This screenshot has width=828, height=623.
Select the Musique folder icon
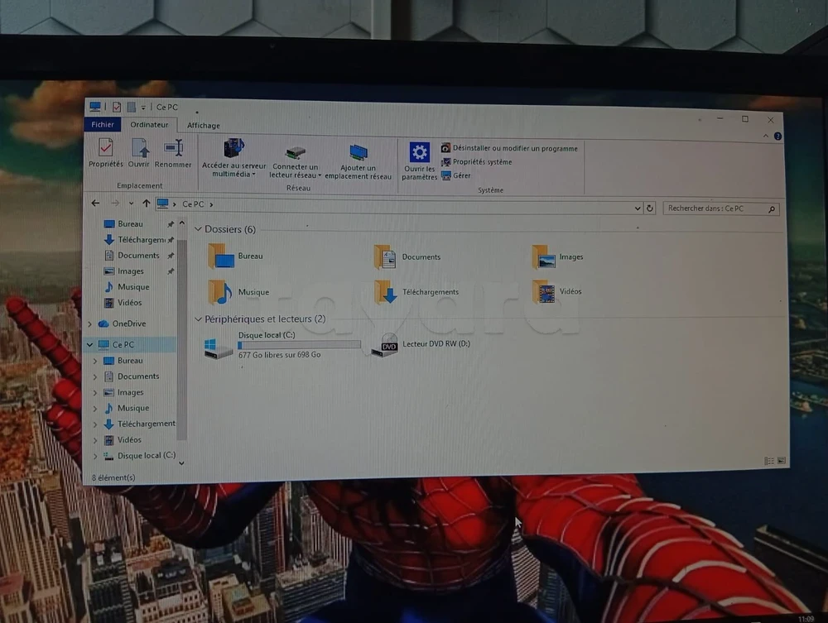[x=220, y=292]
